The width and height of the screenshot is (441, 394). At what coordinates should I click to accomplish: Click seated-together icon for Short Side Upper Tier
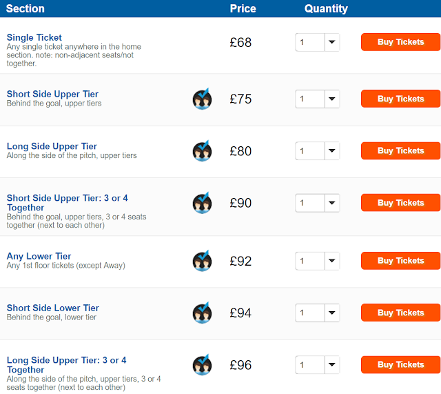click(202, 99)
